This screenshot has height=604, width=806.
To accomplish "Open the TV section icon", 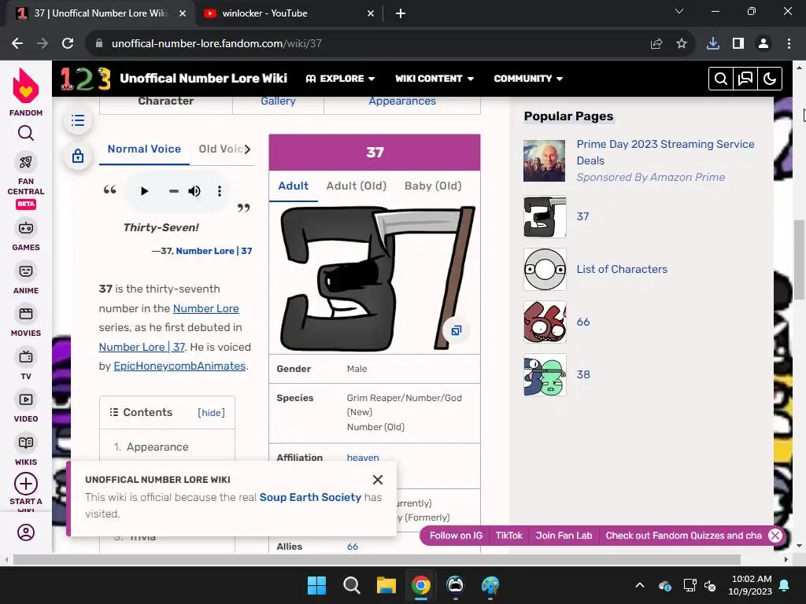I will click(26, 357).
